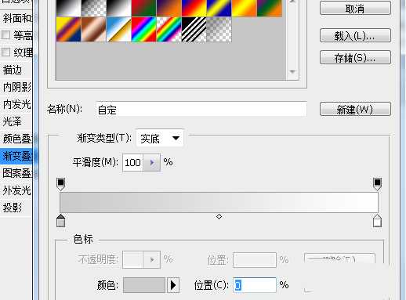Select 投影 in the style list
This screenshot has height=300, width=406.
17,208
